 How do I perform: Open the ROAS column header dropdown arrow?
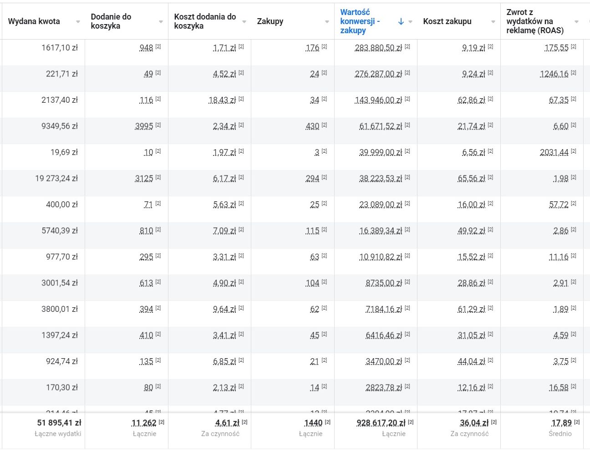(576, 22)
